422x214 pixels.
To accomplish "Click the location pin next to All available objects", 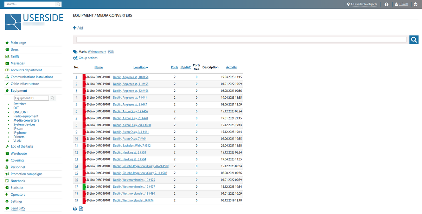I will coord(348,4).
